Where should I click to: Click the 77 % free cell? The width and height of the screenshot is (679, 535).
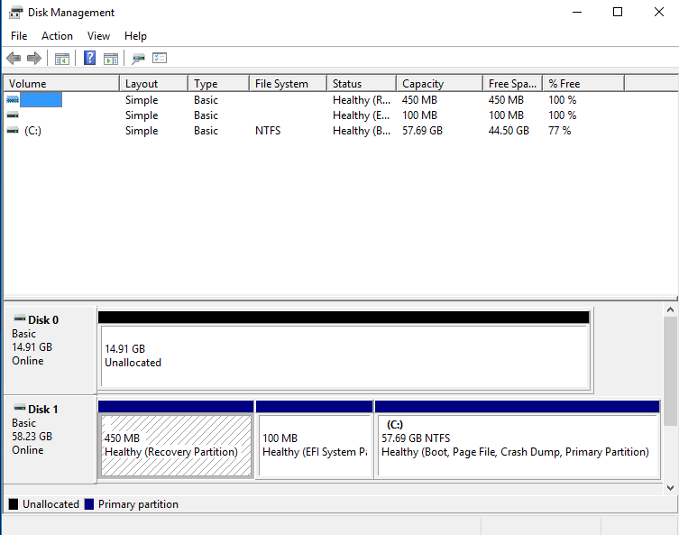[x=559, y=131]
